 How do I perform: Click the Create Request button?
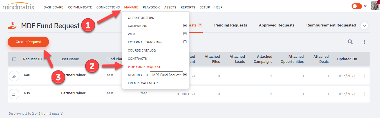pyautogui.click(x=28, y=42)
